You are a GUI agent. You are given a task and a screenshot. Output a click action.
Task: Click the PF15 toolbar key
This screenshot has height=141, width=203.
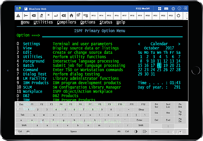click(x=109, y=16)
